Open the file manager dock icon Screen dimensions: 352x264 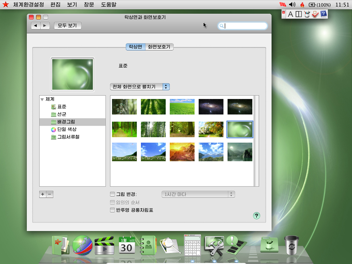[x=60, y=245]
